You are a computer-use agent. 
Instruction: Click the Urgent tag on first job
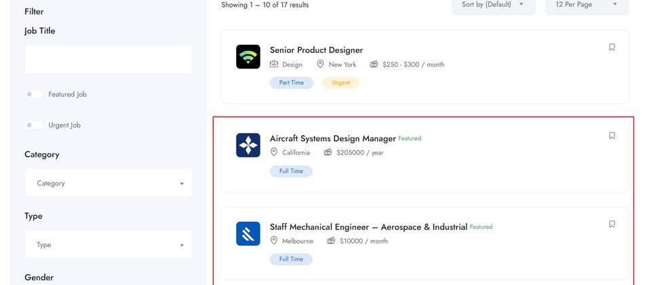tap(341, 83)
